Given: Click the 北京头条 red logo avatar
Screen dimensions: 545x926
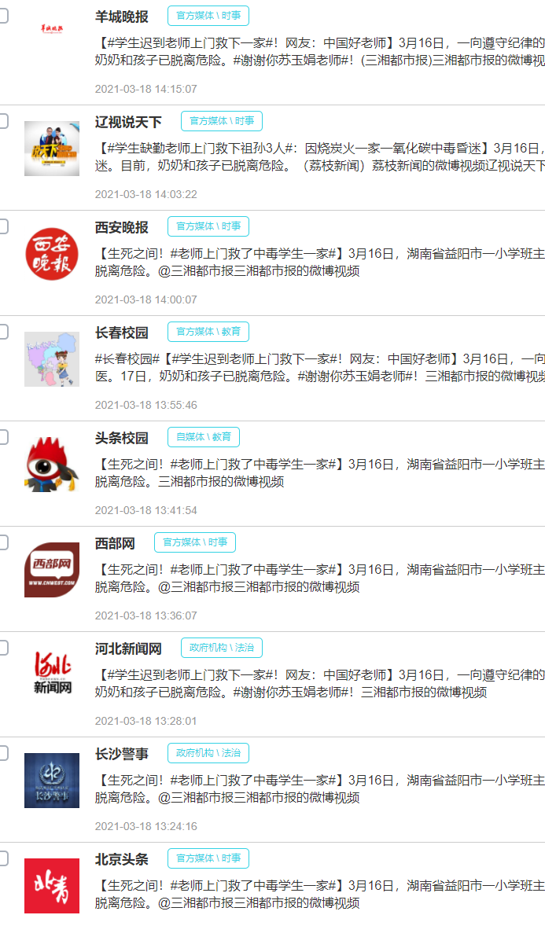Looking at the screenshot, I should pyautogui.click(x=52, y=886).
